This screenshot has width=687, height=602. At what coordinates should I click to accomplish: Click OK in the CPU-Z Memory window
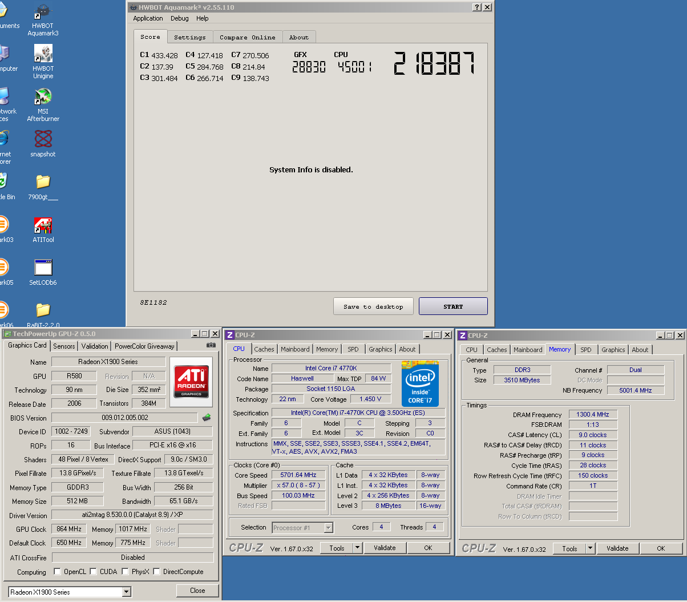[661, 548]
